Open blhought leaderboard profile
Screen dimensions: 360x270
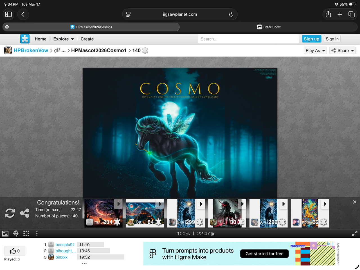(x=66, y=251)
